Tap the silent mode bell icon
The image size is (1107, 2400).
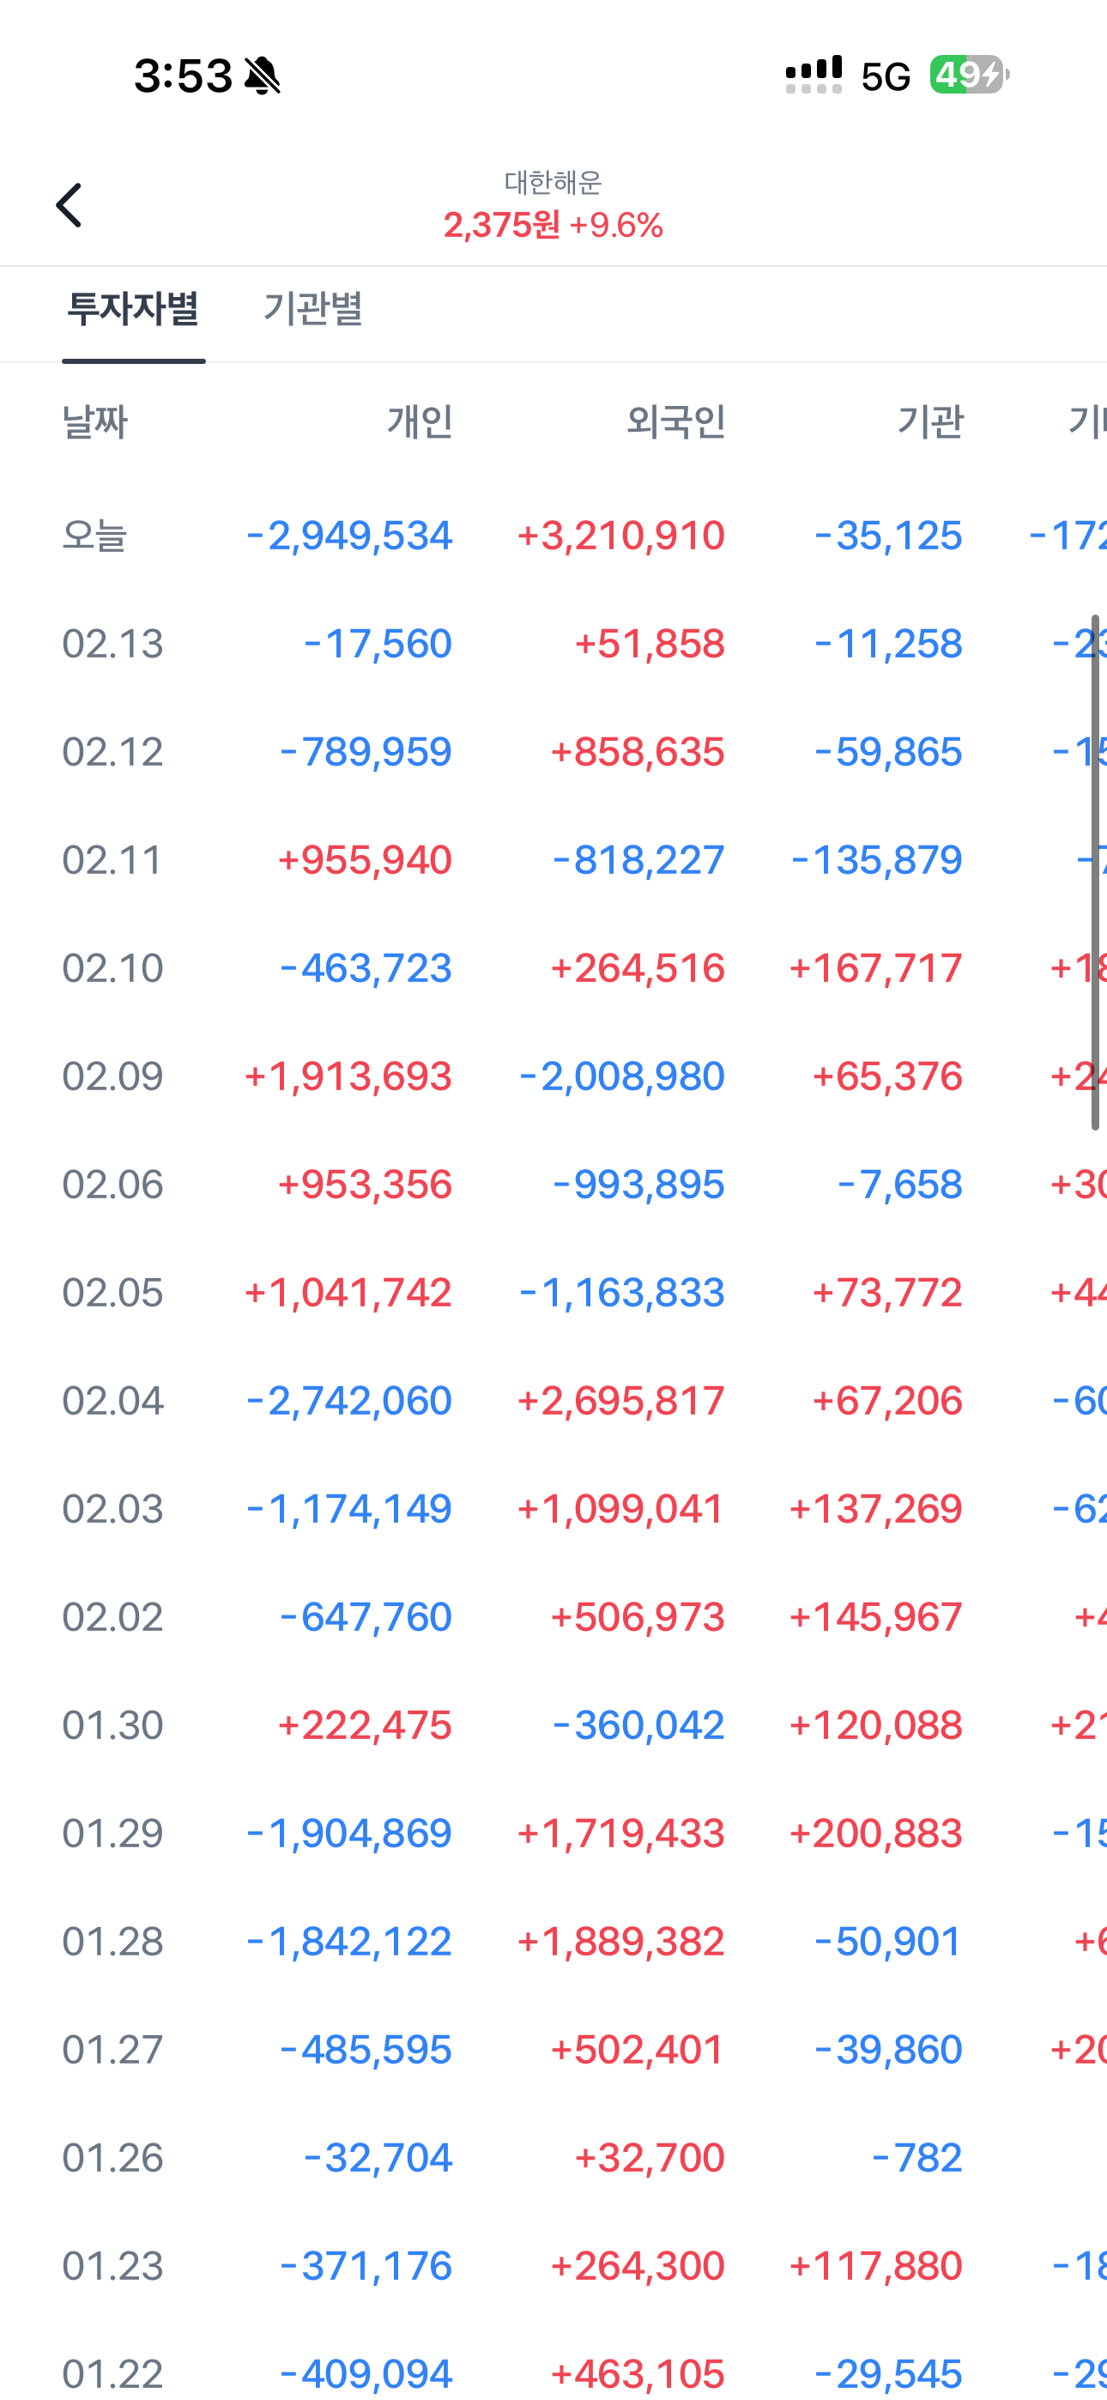coord(262,76)
